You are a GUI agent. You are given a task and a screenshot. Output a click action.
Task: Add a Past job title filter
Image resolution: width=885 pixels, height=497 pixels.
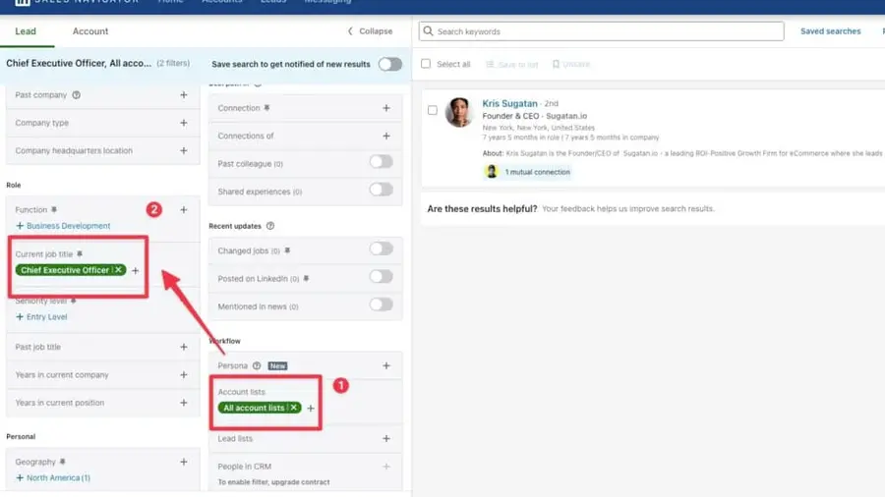coord(184,347)
